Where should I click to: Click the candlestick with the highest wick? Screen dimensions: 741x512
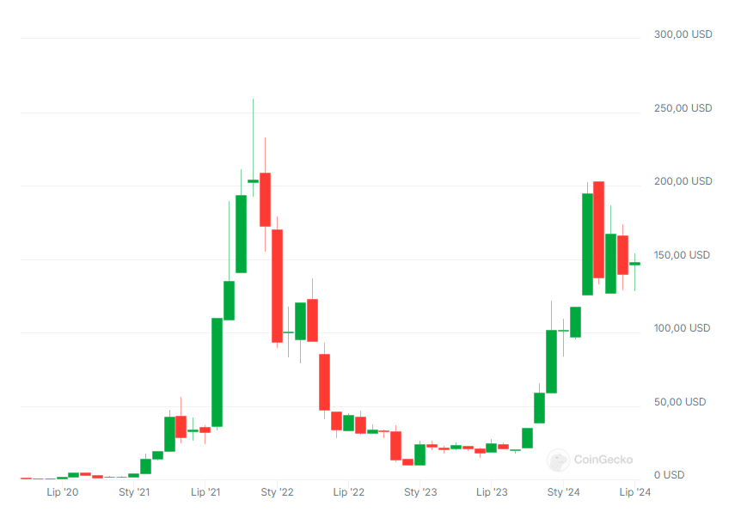click(x=253, y=180)
